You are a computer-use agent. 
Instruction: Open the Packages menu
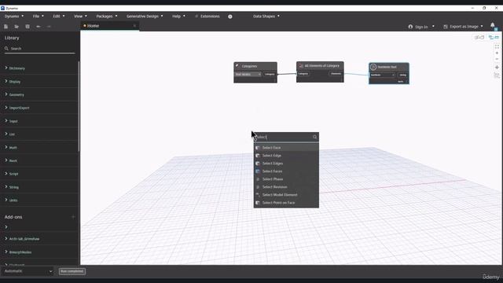107,16
